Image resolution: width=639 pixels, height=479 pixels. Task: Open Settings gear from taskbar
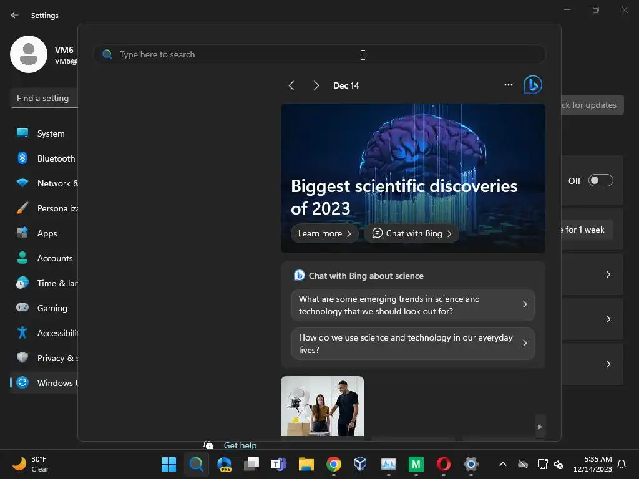pos(471,464)
